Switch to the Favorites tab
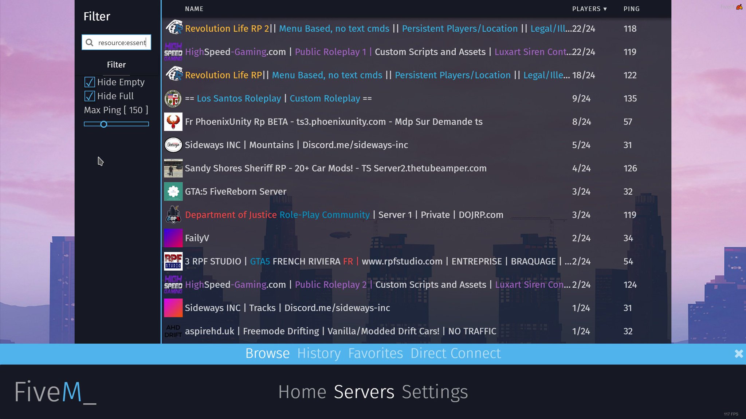 (x=376, y=354)
